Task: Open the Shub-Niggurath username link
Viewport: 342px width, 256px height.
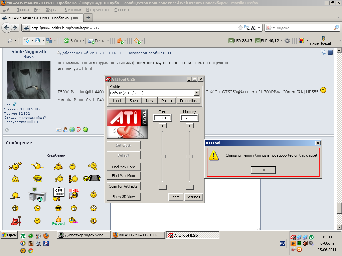Action: tap(29, 52)
